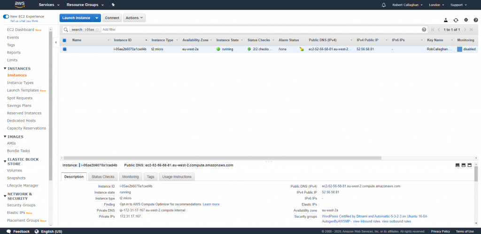This screenshot has width=481, height=234.
Task: Open notifications bell icon
Action: coord(384,5)
